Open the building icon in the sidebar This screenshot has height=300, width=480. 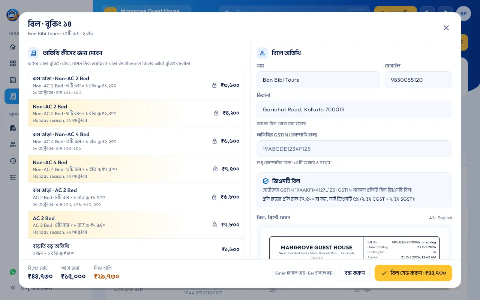click(x=13, y=128)
